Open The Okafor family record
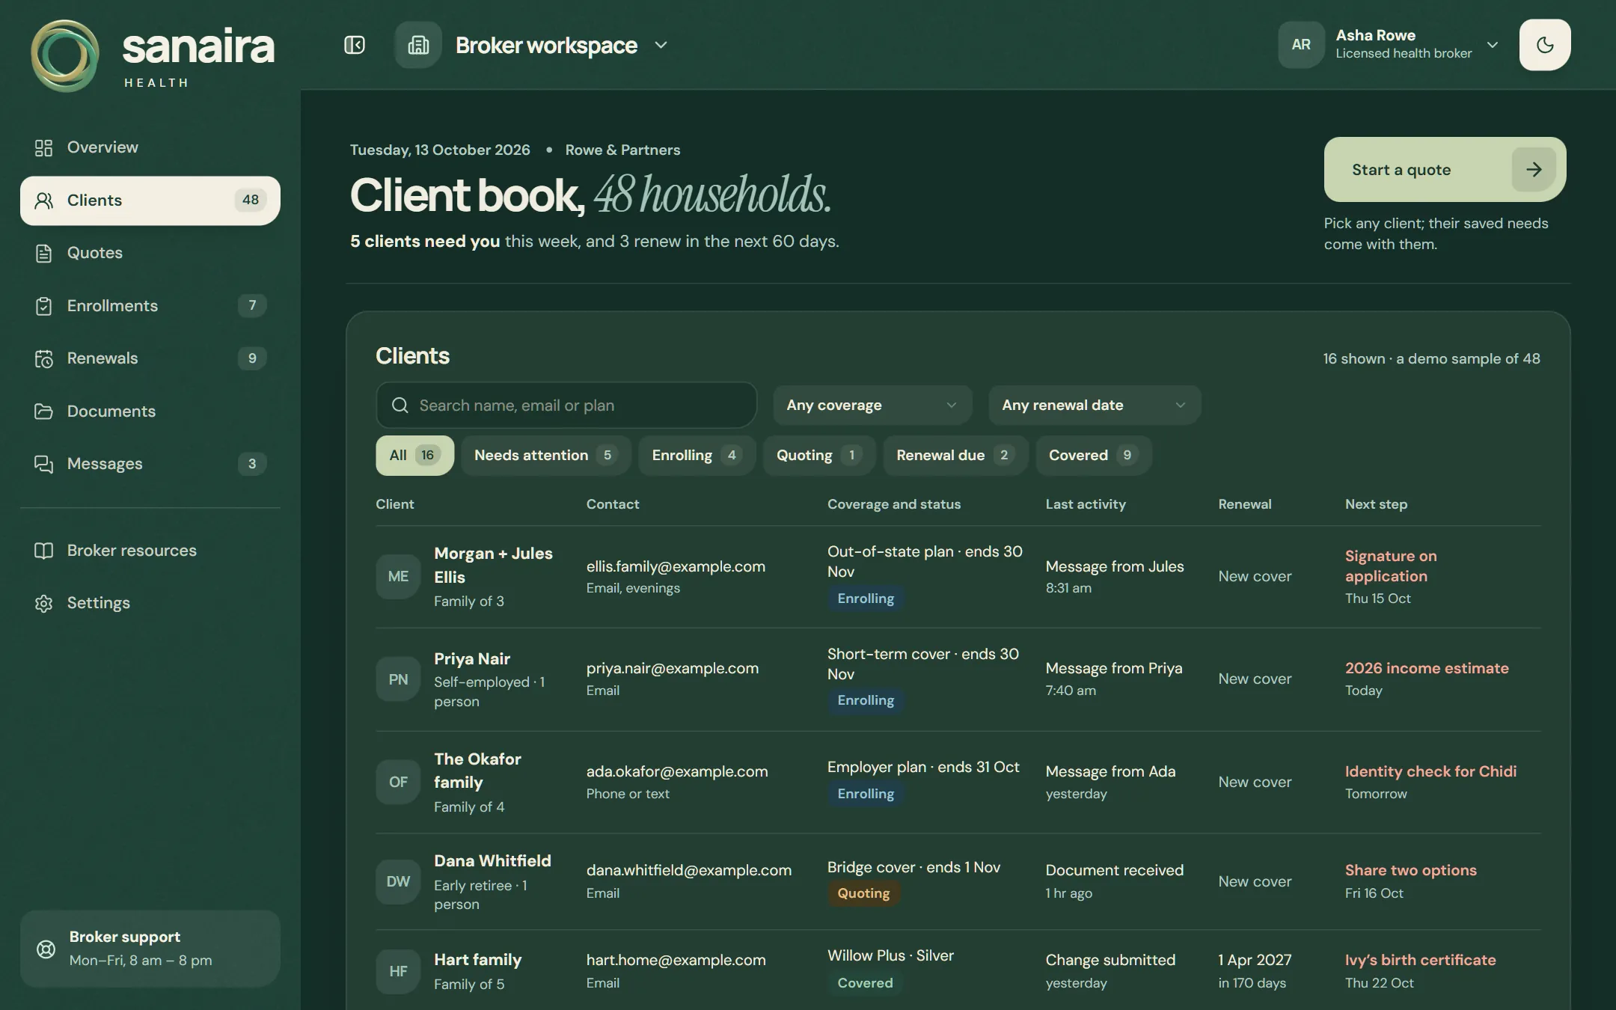 pyautogui.click(x=477, y=771)
